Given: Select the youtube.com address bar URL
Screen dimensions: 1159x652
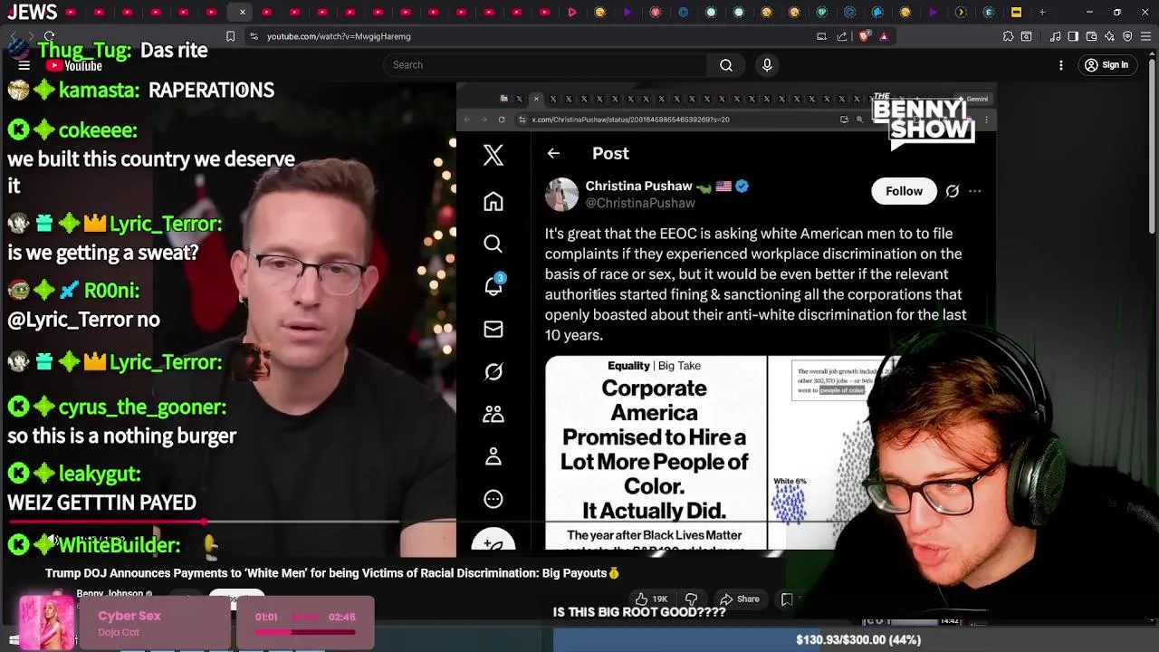Looking at the screenshot, I should 339,36.
